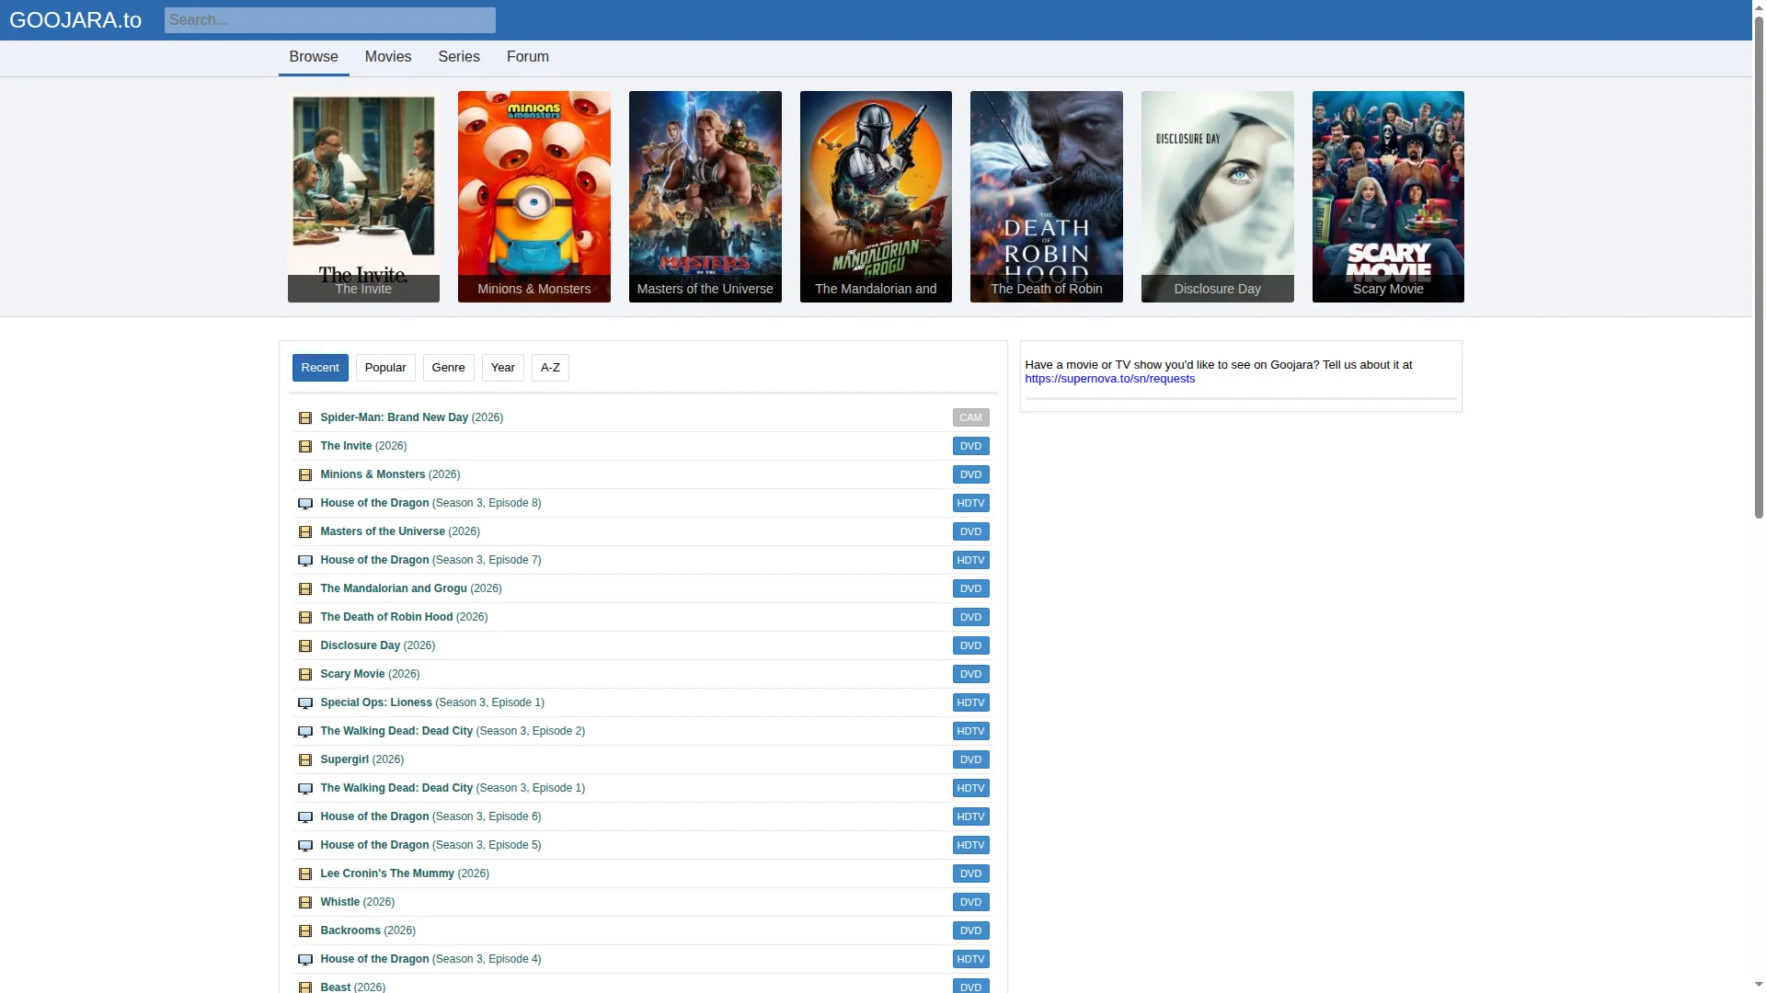Click the TV icon for House of the Dragon Episode 8
Image resolution: width=1766 pixels, height=993 pixels.
[305, 504]
